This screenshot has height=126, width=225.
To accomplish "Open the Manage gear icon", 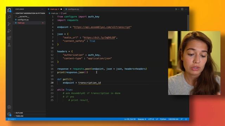I will (9, 114).
